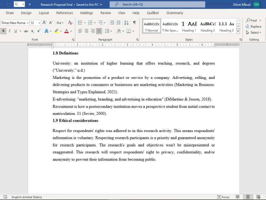
Task: Open the References tab
Action: pyautogui.click(x=65, y=13)
